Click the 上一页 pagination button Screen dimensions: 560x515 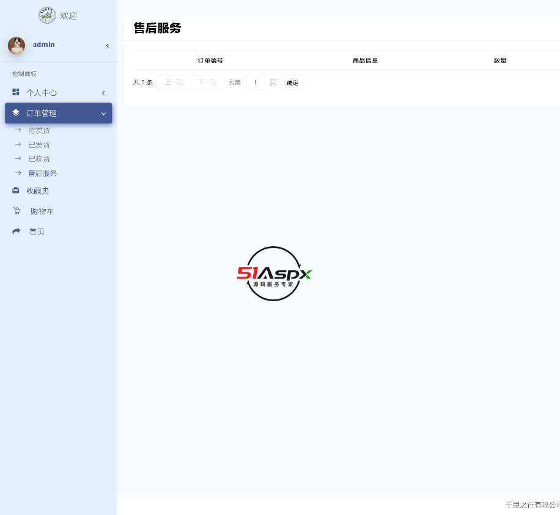(x=174, y=82)
